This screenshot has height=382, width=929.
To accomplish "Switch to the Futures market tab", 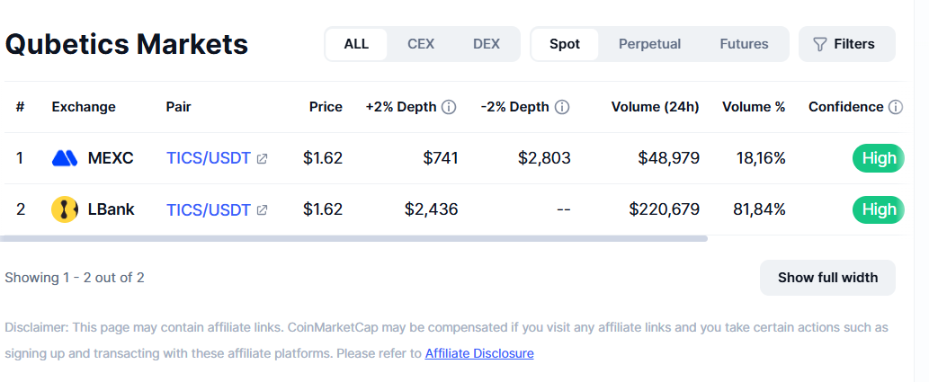I will pyautogui.click(x=744, y=44).
